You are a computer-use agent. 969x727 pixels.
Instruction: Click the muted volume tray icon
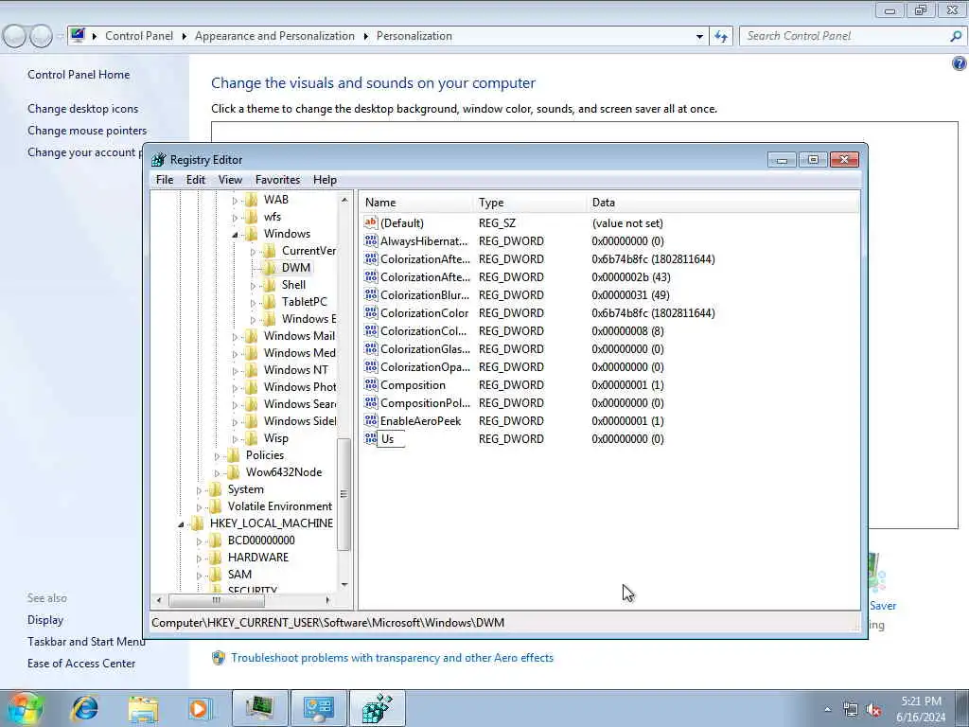tap(873, 710)
